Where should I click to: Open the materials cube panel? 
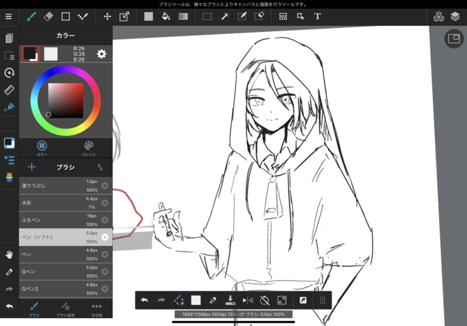pyautogui.click(x=439, y=17)
